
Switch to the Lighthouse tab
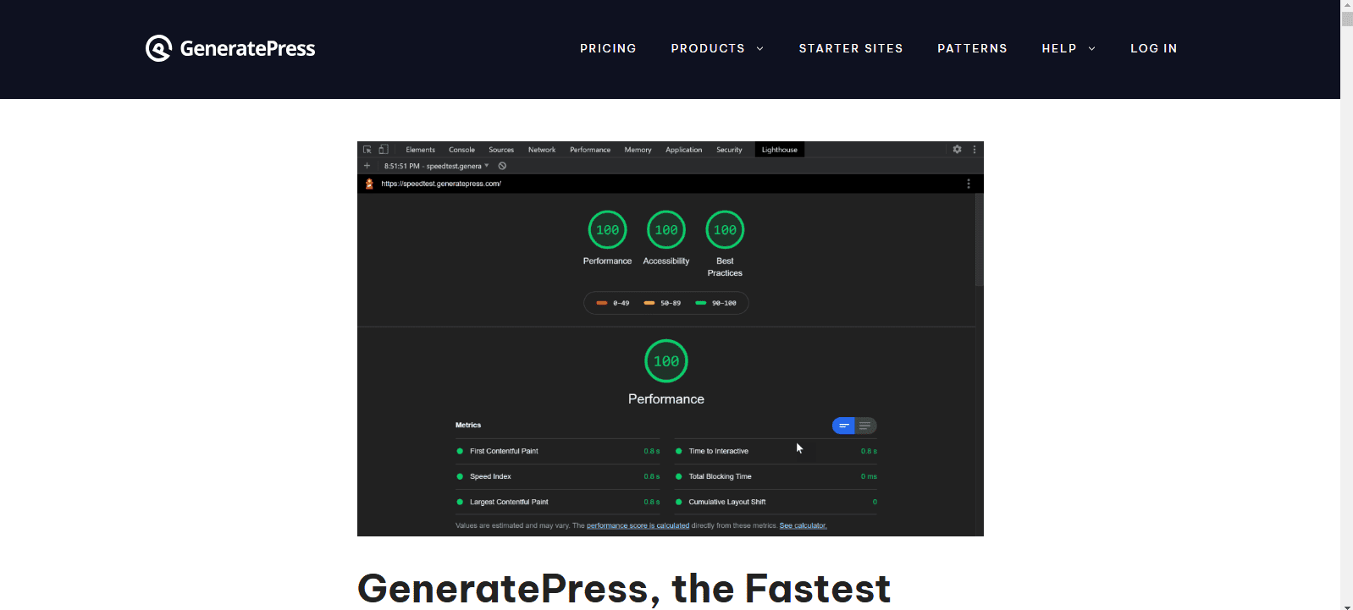(779, 150)
